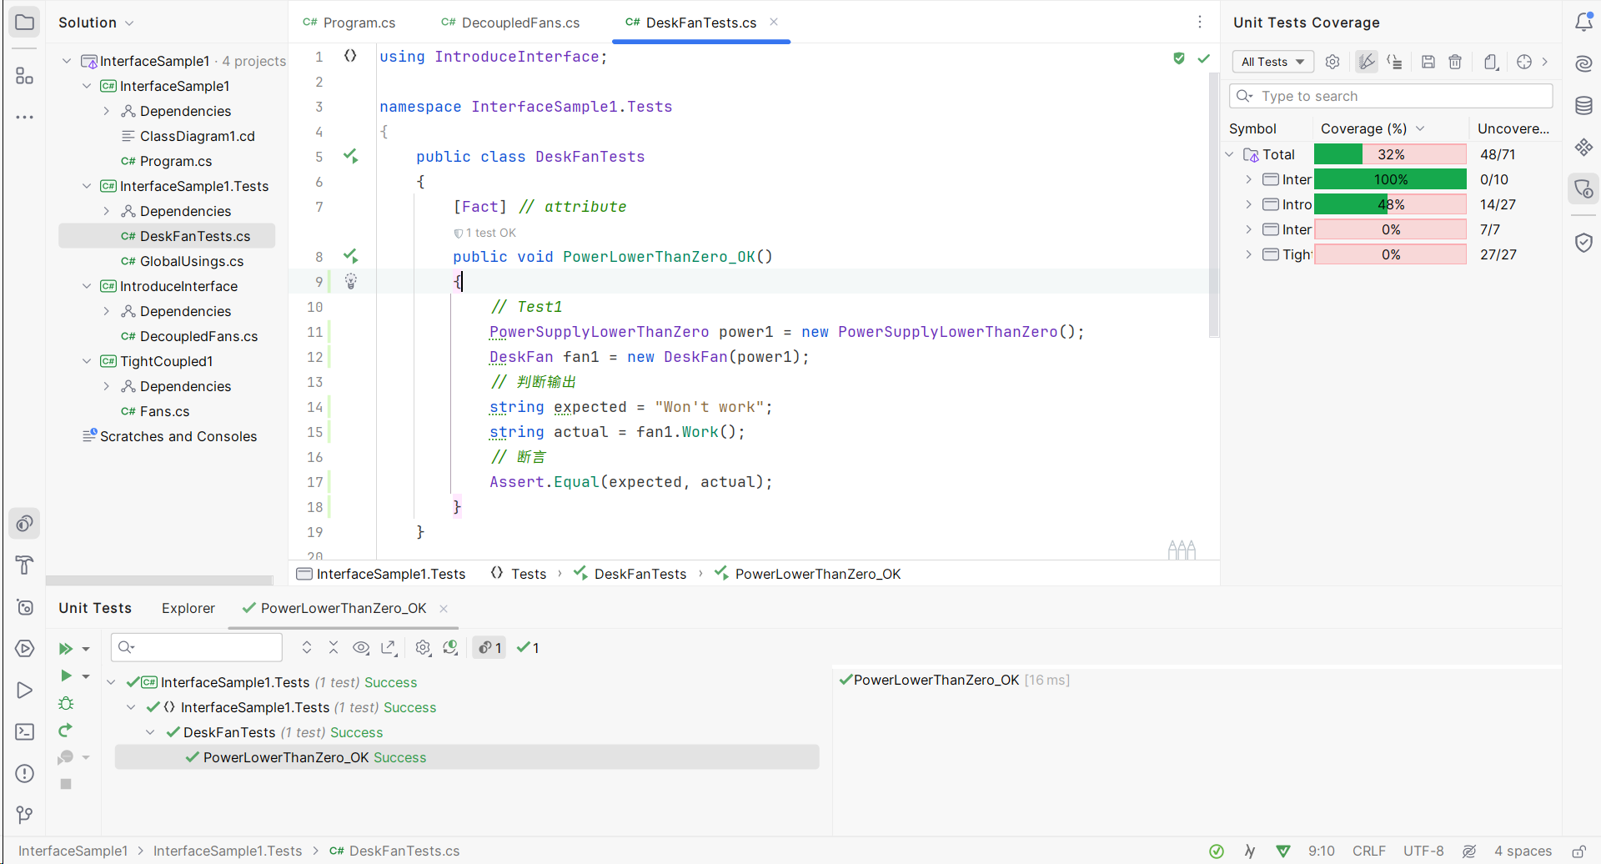The width and height of the screenshot is (1601, 864).
Task: Switch to the DecoupledFans.cs tab
Action: [x=510, y=23]
